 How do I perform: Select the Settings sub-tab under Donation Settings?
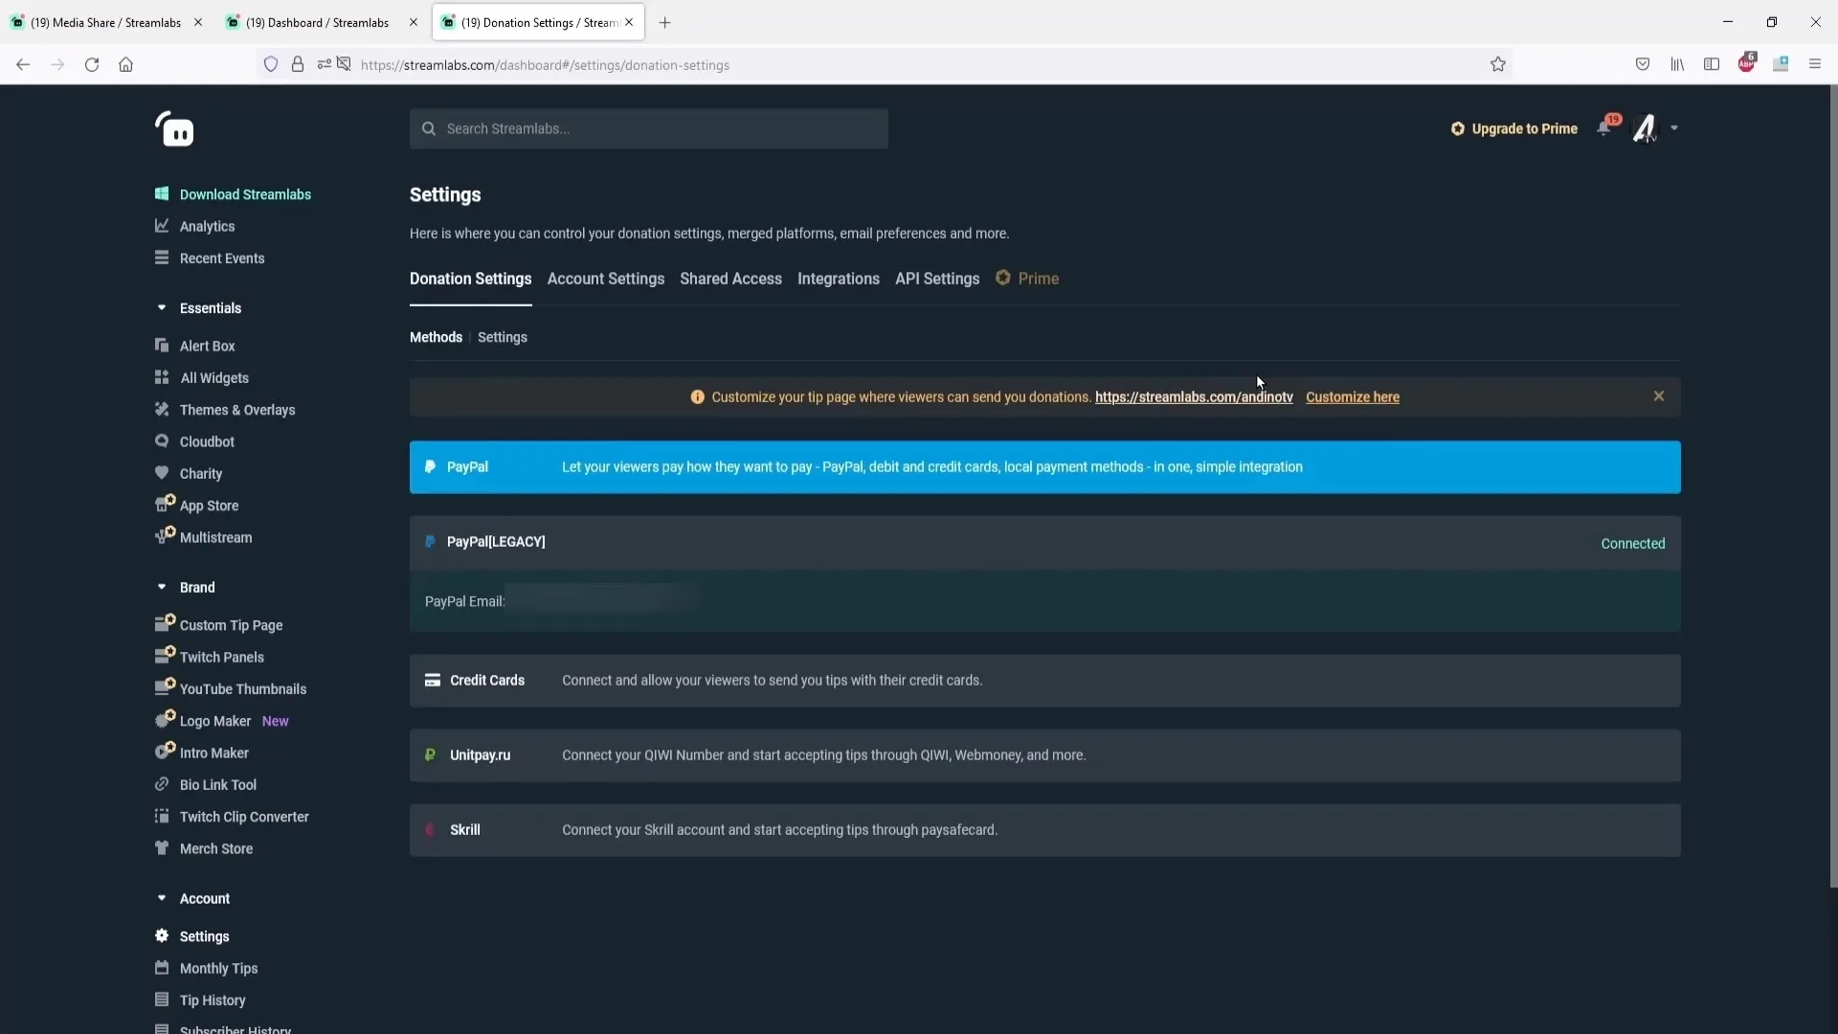[502, 337]
